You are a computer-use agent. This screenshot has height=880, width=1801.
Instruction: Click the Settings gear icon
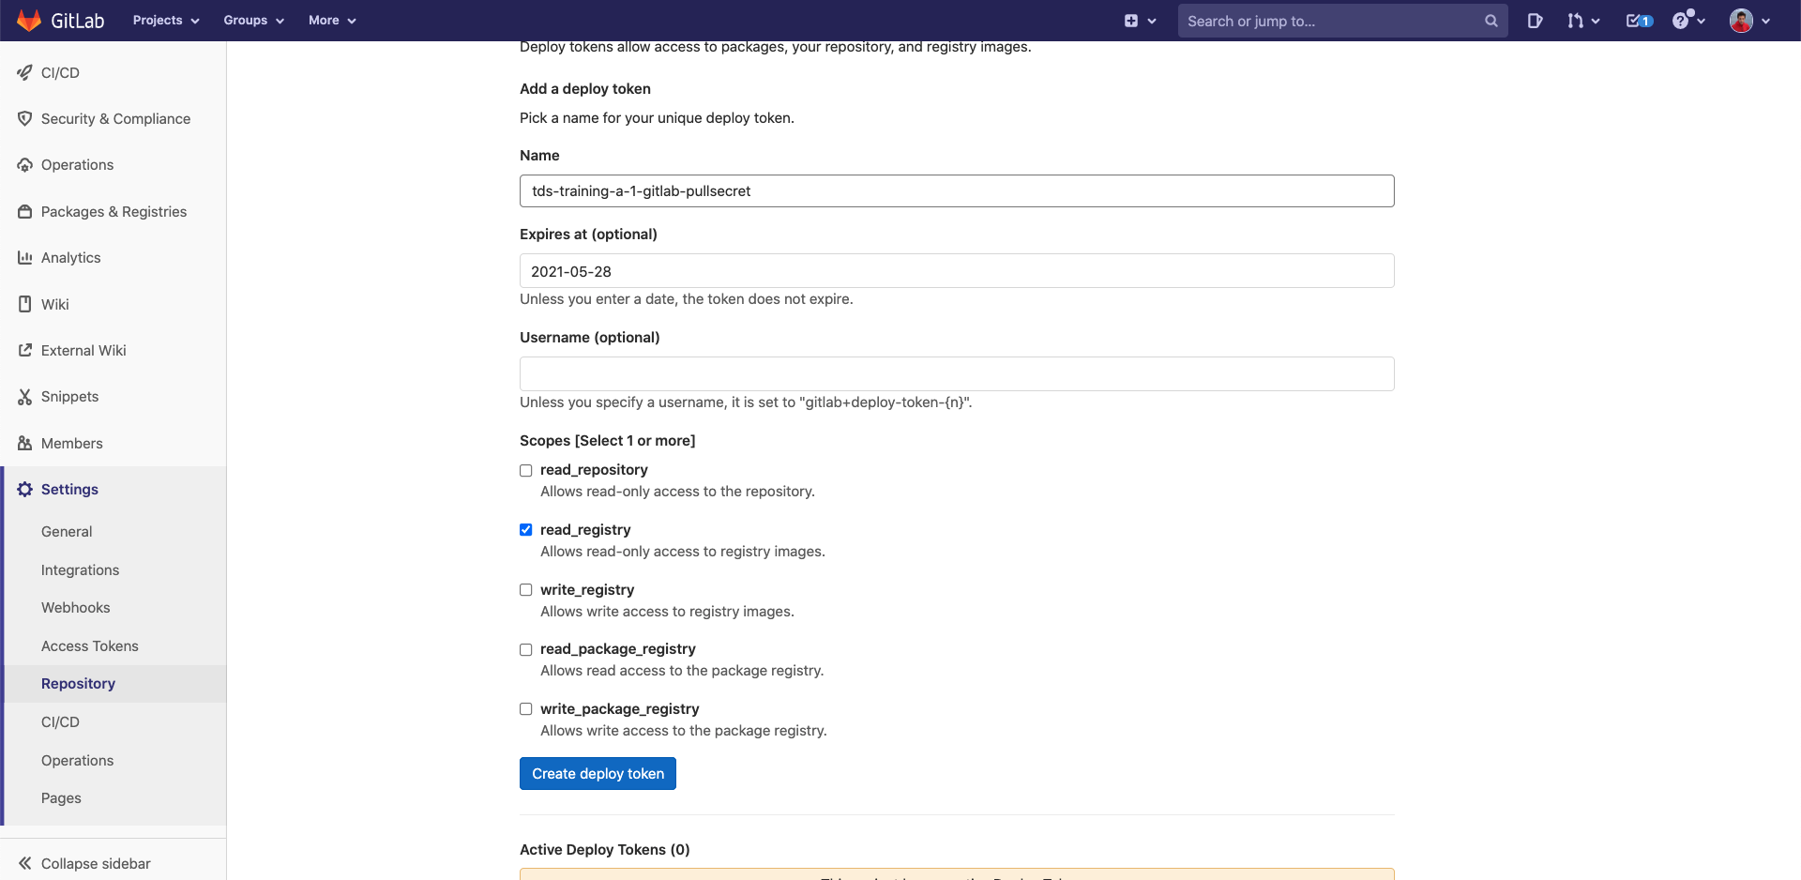point(25,489)
